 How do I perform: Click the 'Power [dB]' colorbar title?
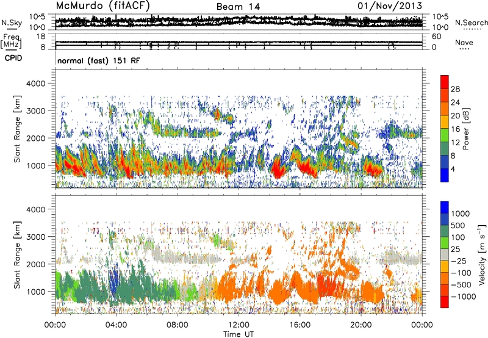(x=466, y=129)
